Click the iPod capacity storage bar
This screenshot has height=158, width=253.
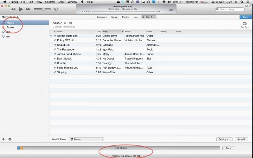(119, 148)
